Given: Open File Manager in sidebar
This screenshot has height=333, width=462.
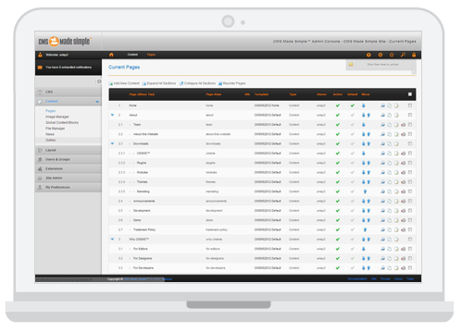Looking at the screenshot, I should [x=56, y=129].
